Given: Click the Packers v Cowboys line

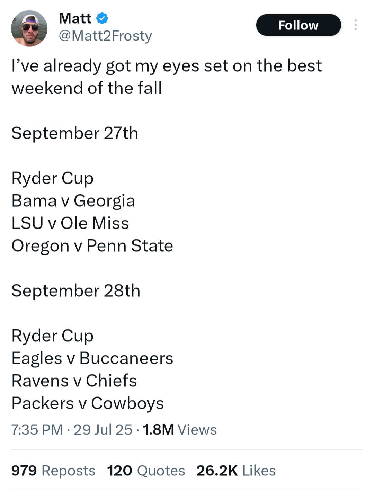Looking at the screenshot, I should pyautogui.click(x=88, y=403).
